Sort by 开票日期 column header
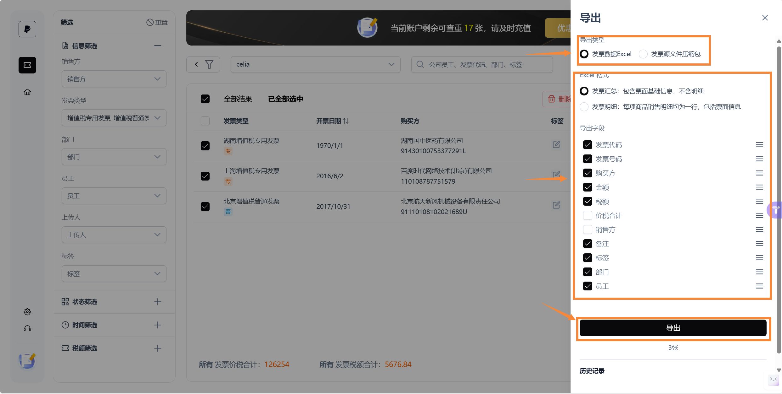 coord(332,121)
